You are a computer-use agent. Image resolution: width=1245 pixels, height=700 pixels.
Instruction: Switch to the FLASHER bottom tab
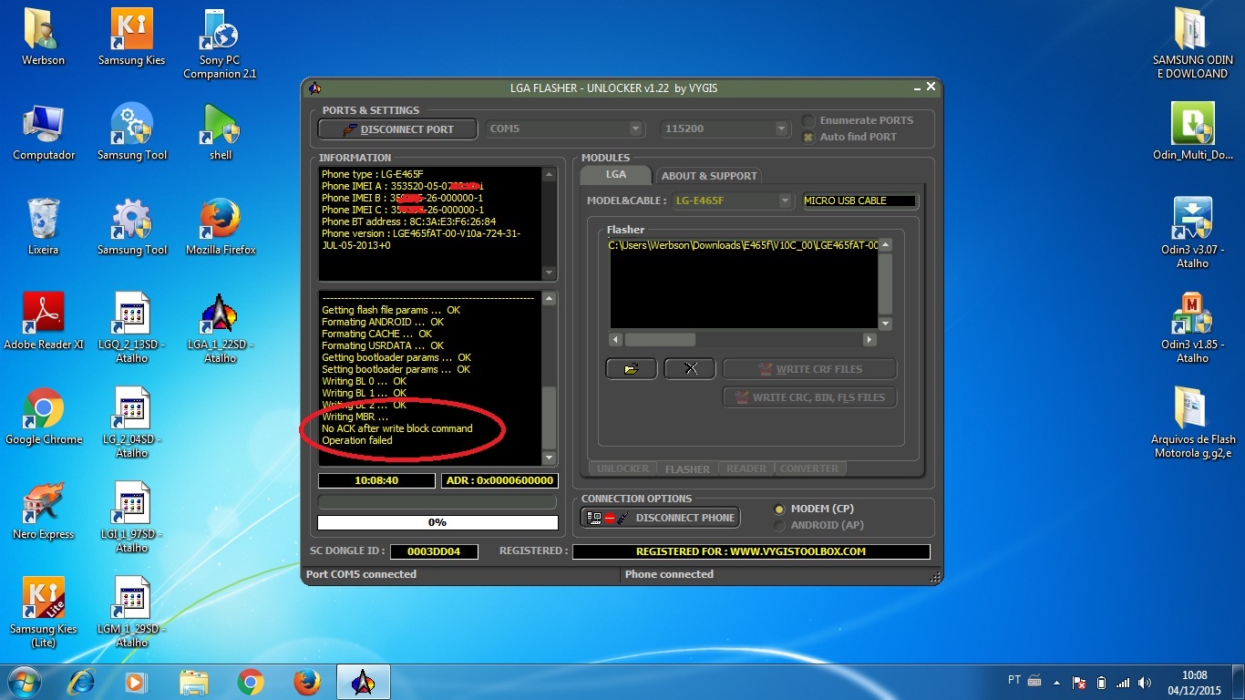click(687, 468)
